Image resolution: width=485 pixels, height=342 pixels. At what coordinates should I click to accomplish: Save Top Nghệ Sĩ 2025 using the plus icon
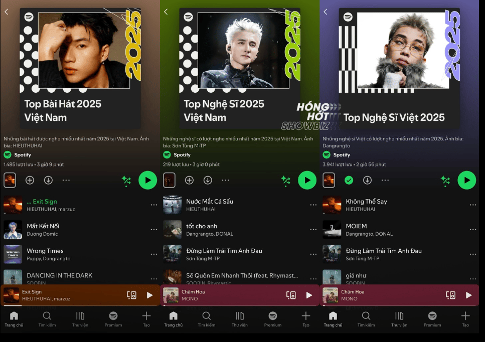[x=190, y=180]
